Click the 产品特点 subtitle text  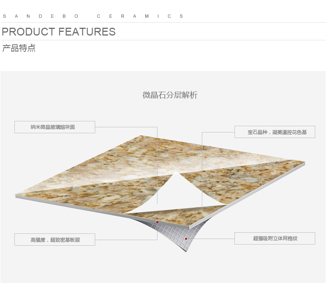(x=19, y=48)
